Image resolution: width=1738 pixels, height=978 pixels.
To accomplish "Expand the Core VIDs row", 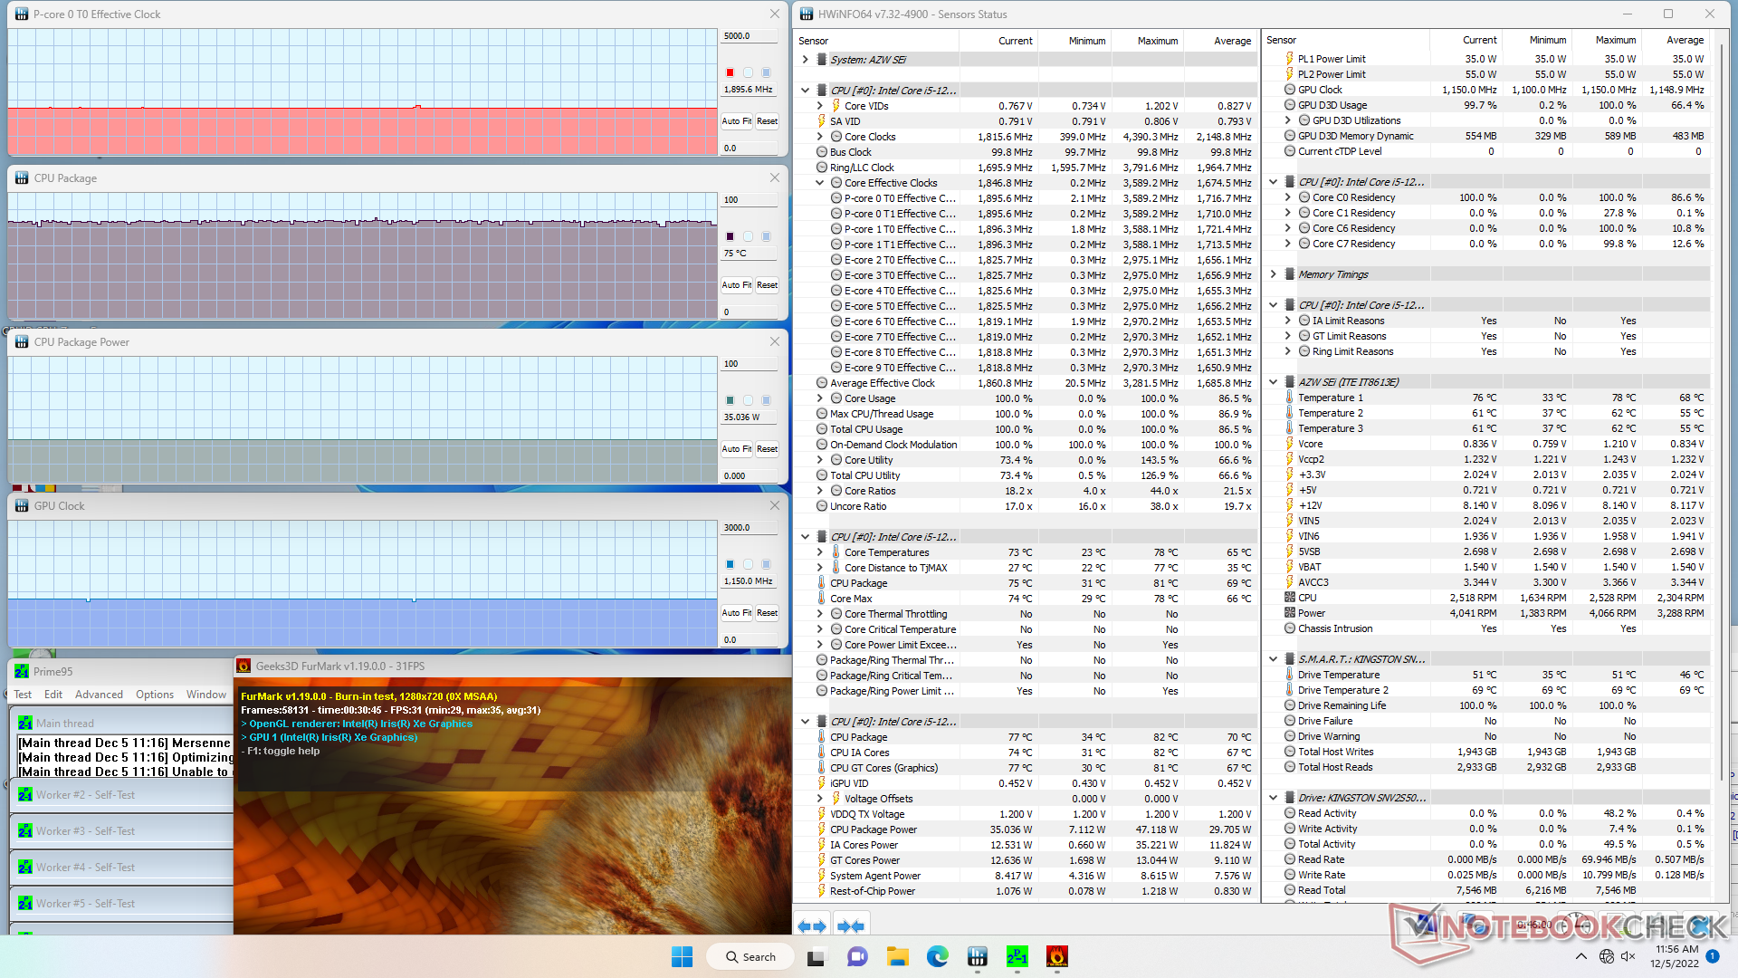I will tap(820, 106).
